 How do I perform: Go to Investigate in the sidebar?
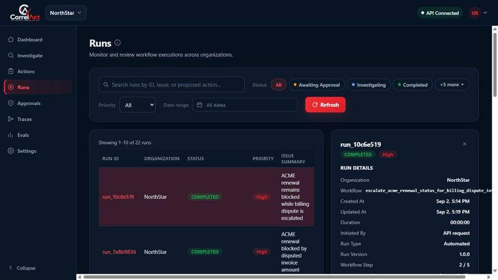click(38, 55)
